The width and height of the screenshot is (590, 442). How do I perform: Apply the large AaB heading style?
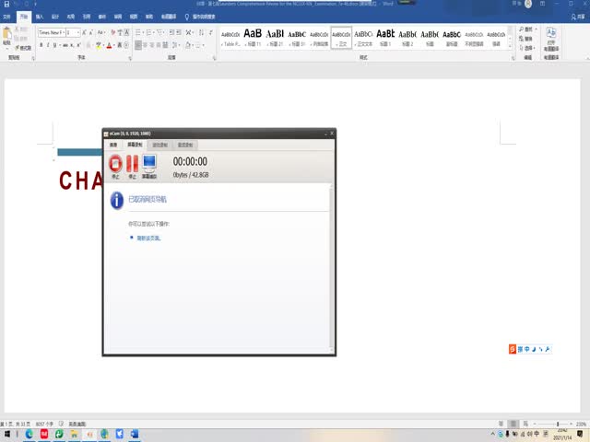[253, 35]
